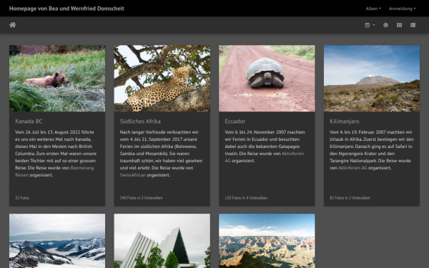
Task: Follow the SwissAfrican link
Action: pyautogui.click(x=133, y=175)
